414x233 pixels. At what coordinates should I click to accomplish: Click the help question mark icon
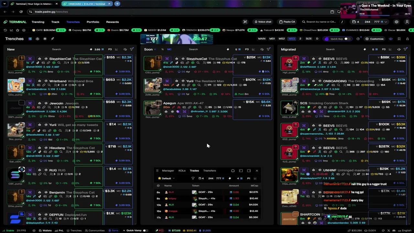coord(358,39)
